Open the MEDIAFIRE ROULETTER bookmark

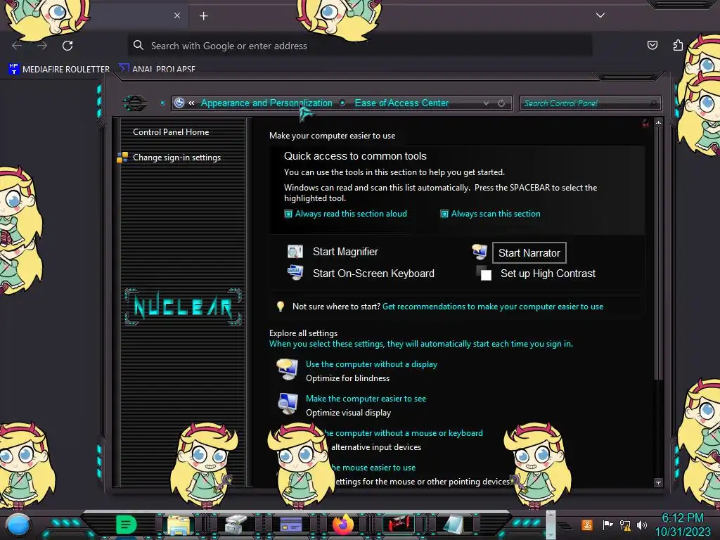point(59,69)
